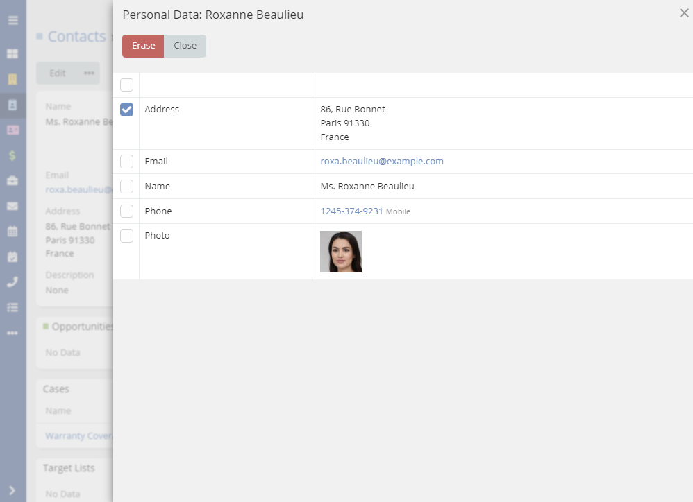Click the red Erase button
This screenshot has height=502, width=693.
[143, 46]
